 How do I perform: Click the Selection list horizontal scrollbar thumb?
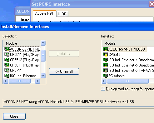19,81
